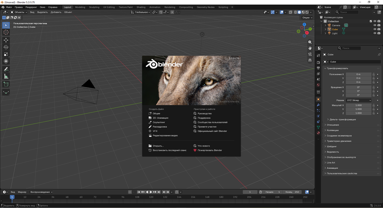The height and width of the screenshot is (208, 383).
Task: Click the Blender logo menu icon
Action: 3,7
